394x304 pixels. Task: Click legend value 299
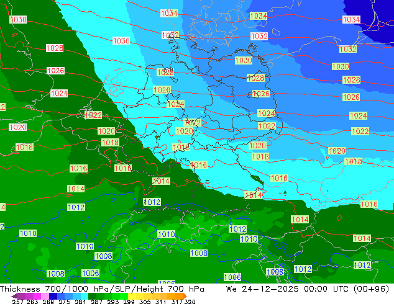pos(129,302)
